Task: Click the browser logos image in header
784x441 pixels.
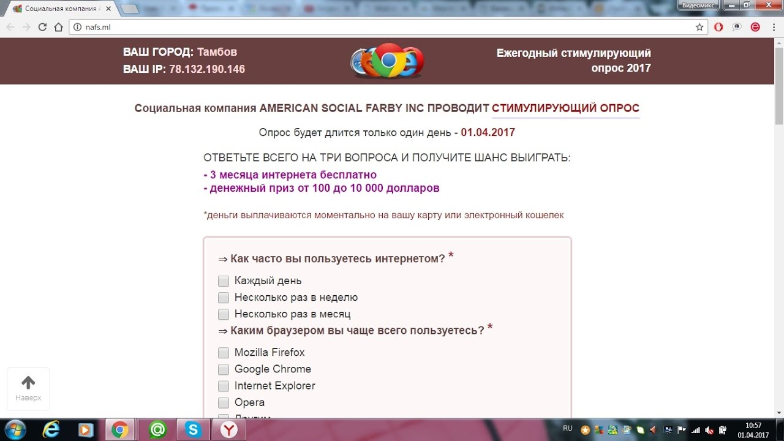Action: click(387, 61)
